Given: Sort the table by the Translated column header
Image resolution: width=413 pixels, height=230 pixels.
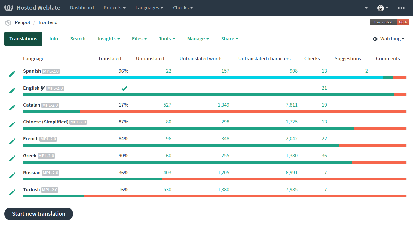Looking at the screenshot, I should tap(110, 59).
